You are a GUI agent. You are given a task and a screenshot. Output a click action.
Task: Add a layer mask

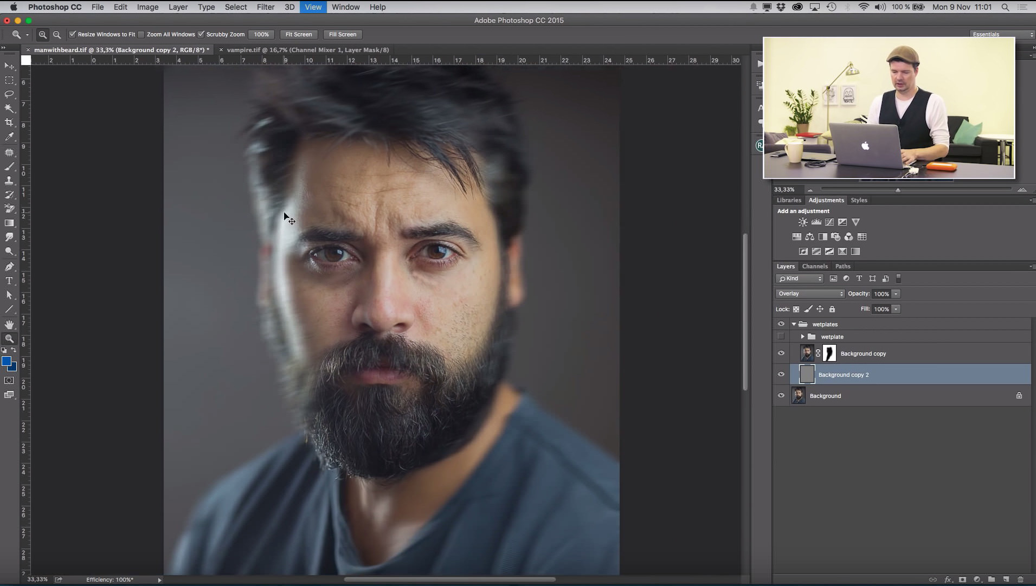(x=963, y=579)
